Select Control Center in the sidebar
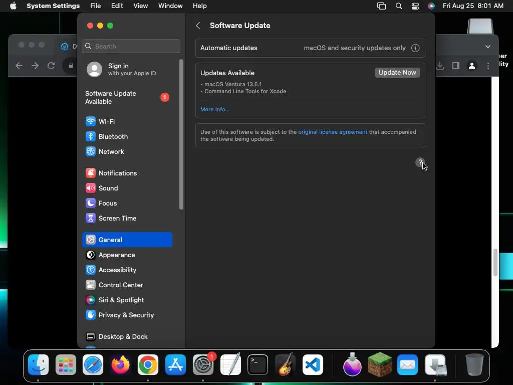The width and height of the screenshot is (513, 385). (x=127, y=285)
